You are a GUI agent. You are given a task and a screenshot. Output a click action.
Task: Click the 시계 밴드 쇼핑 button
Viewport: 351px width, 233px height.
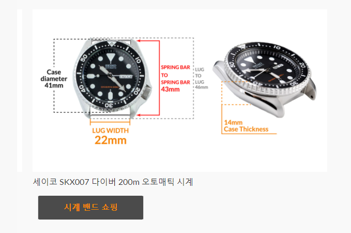[x=90, y=208]
